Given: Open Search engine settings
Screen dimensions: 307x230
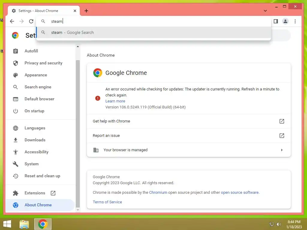Looking at the screenshot, I should [x=38, y=87].
